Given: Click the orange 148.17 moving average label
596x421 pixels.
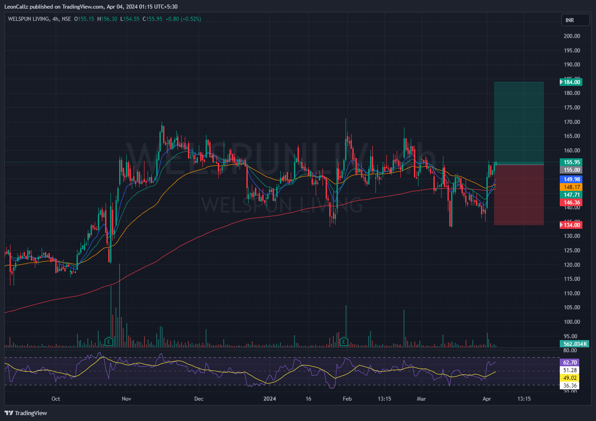Looking at the screenshot, I should tap(572, 187).
